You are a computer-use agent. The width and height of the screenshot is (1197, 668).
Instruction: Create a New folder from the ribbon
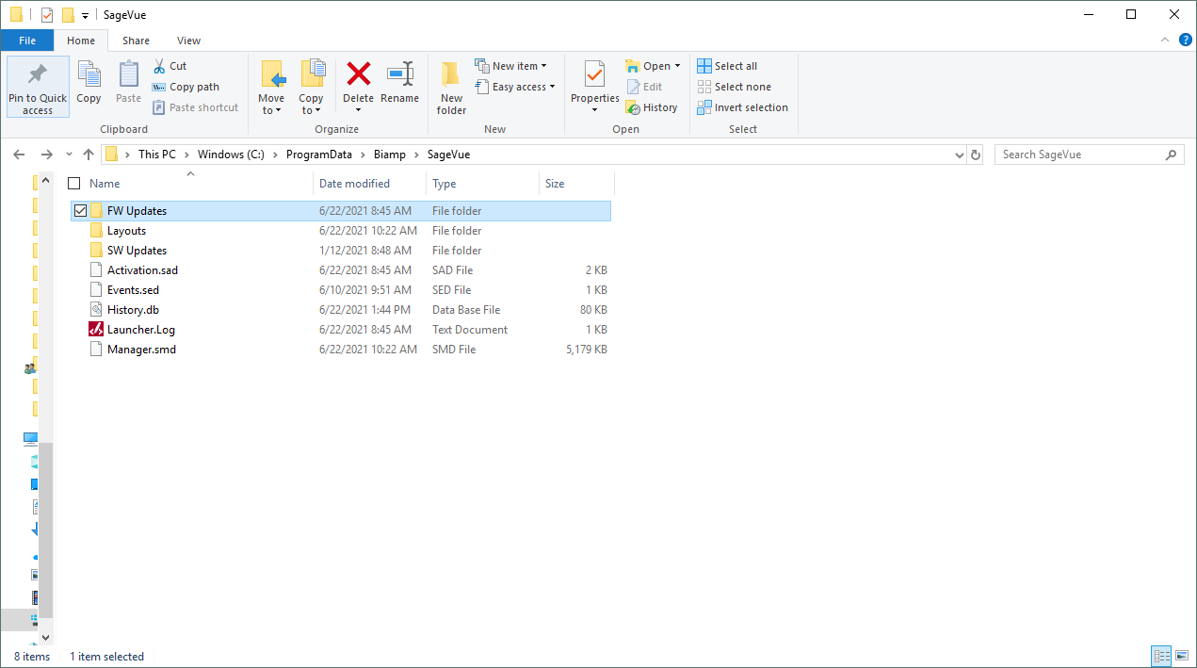point(451,87)
